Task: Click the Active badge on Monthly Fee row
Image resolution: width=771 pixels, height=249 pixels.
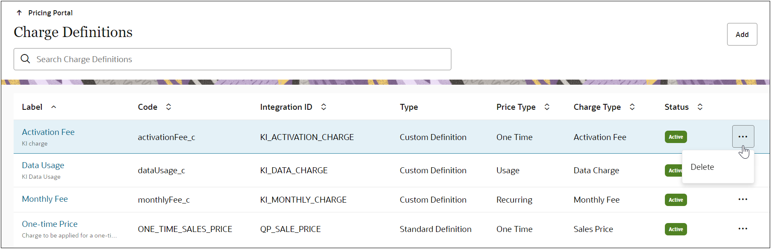Action: point(676,200)
